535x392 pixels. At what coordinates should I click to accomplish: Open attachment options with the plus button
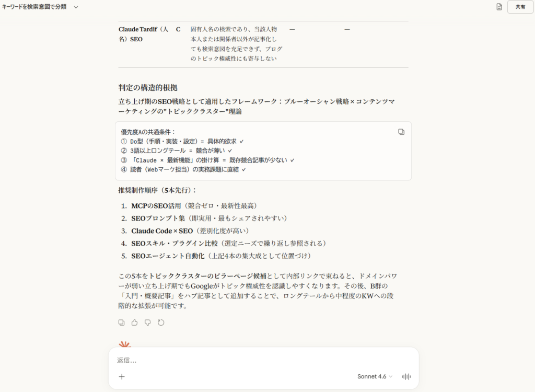(x=121, y=376)
